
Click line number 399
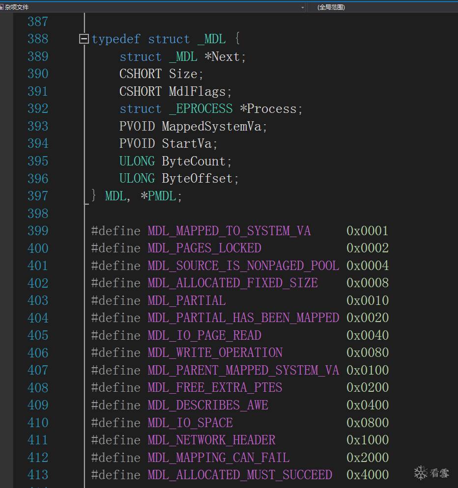click(38, 231)
